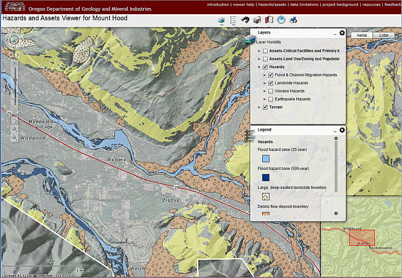Enable the Volcano Hazards layer

(x=271, y=91)
